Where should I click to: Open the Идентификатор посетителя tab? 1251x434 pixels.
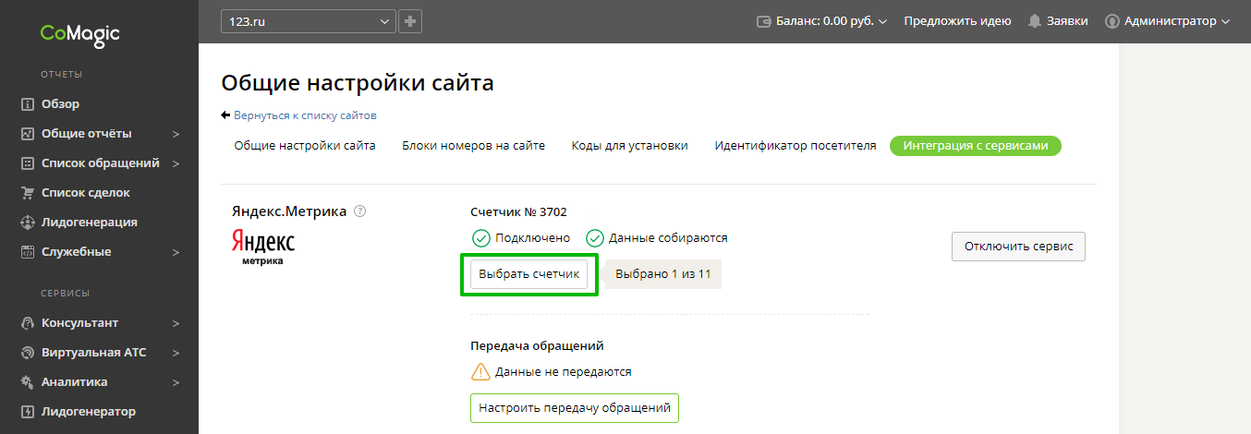[796, 146]
